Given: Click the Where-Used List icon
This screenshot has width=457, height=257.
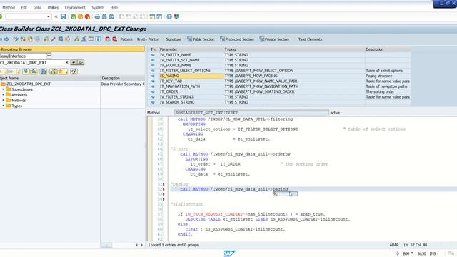Looking at the screenshot, I should pyautogui.click(x=68, y=39).
